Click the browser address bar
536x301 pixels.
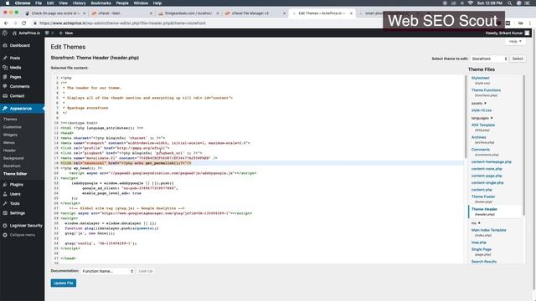[205, 23]
